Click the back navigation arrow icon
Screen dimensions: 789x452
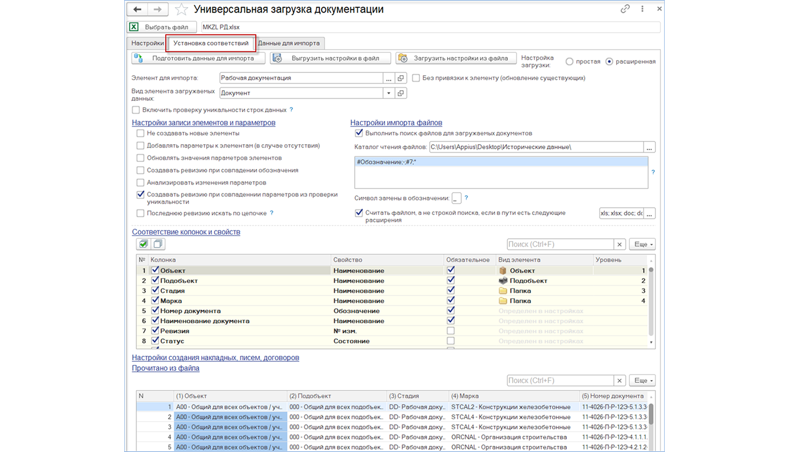point(138,9)
